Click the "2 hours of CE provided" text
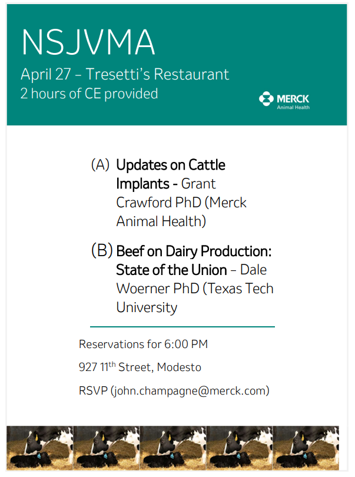This screenshot has height=477, width=355. click(x=89, y=94)
